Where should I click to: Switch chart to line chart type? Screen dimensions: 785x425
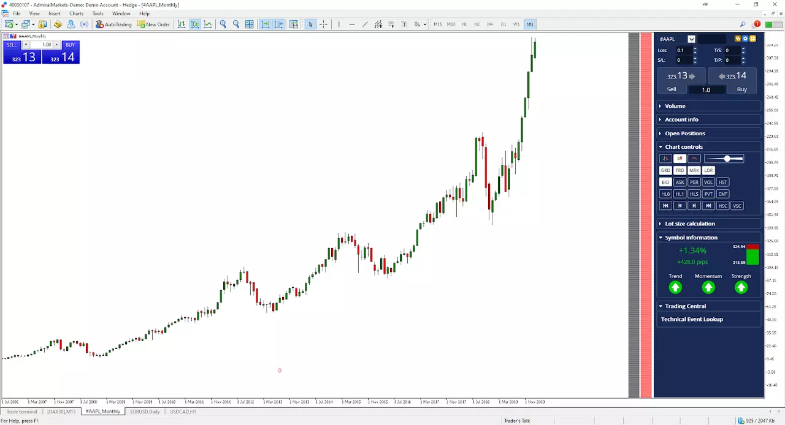pyautogui.click(x=208, y=24)
